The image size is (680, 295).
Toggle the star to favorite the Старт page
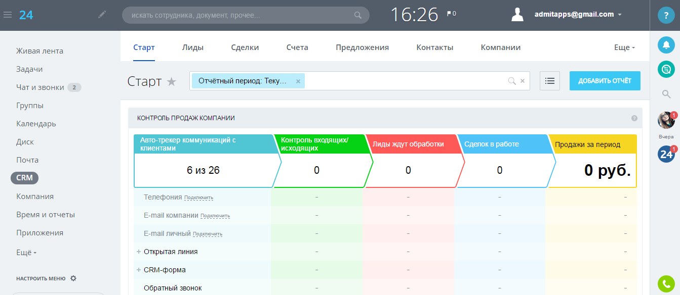(x=172, y=81)
